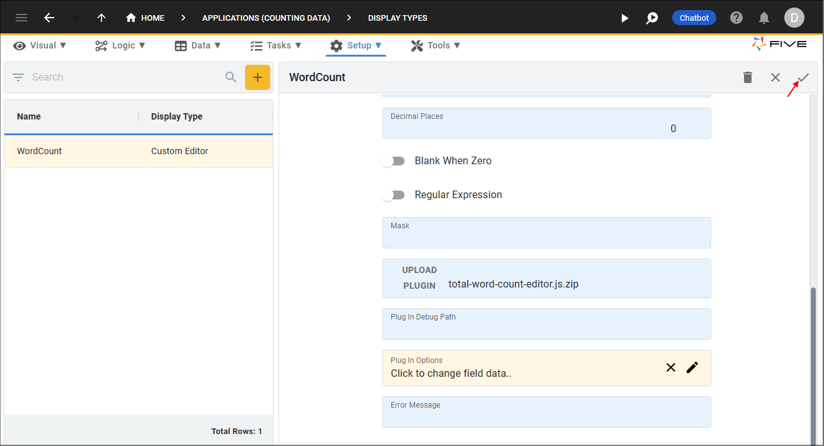The height and width of the screenshot is (446, 824).
Task: Select DISPLAY TYPES breadcrumb
Action: 398,18
